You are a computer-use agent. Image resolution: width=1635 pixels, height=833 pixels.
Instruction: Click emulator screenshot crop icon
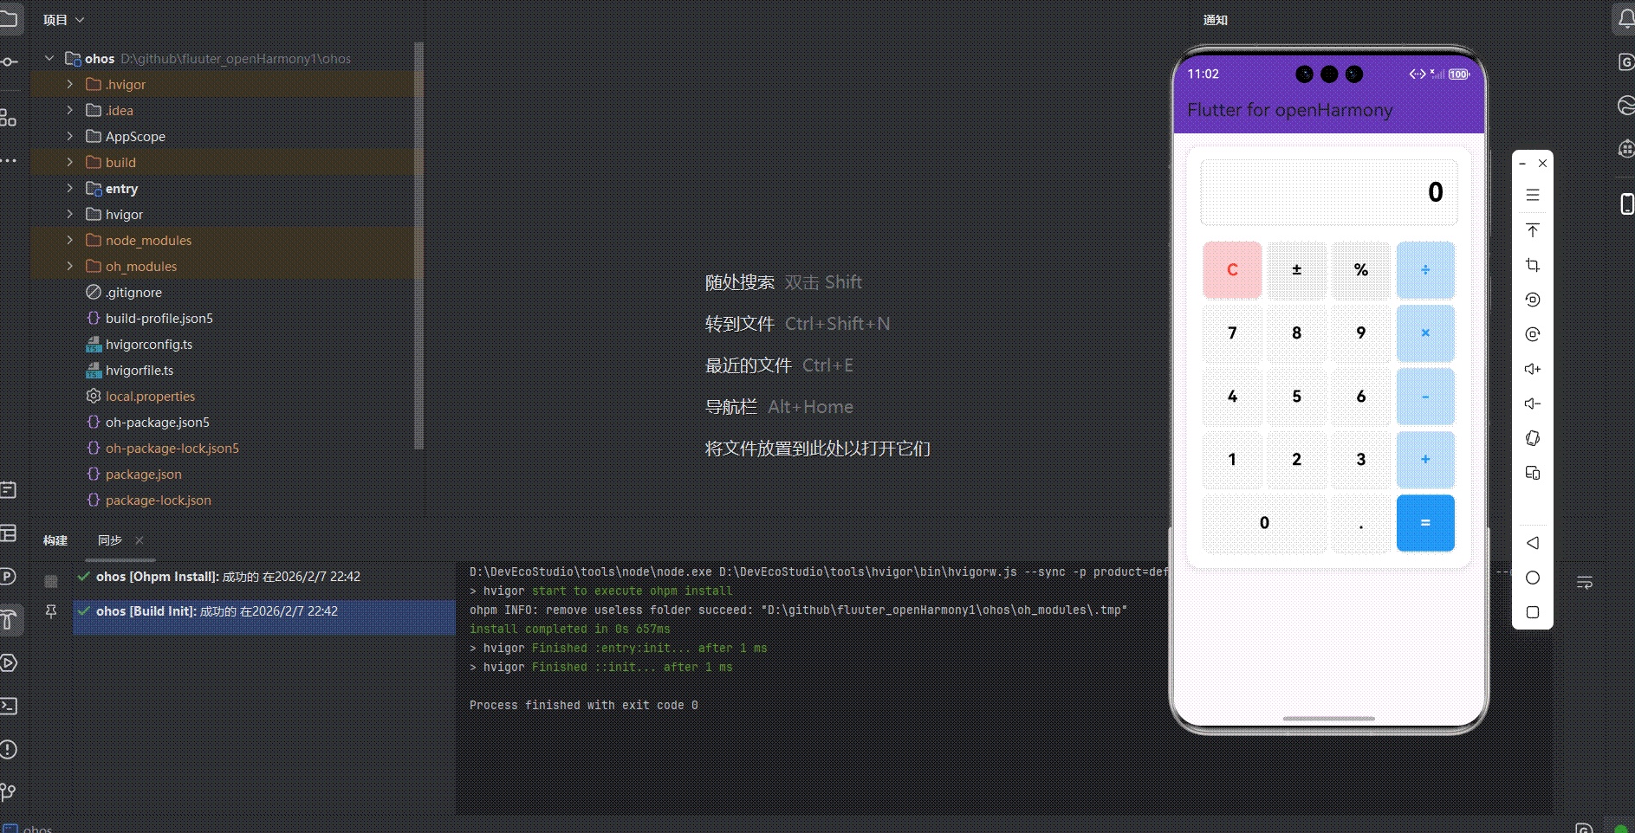(x=1533, y=265)
